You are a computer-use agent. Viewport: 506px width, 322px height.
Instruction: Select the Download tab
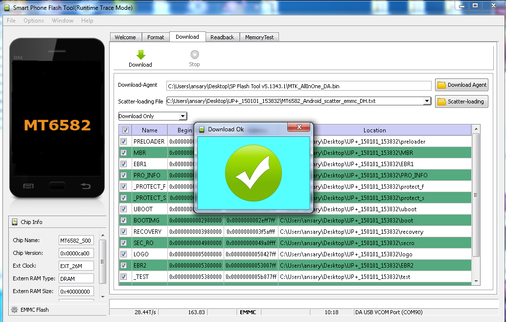click(187, 37)
